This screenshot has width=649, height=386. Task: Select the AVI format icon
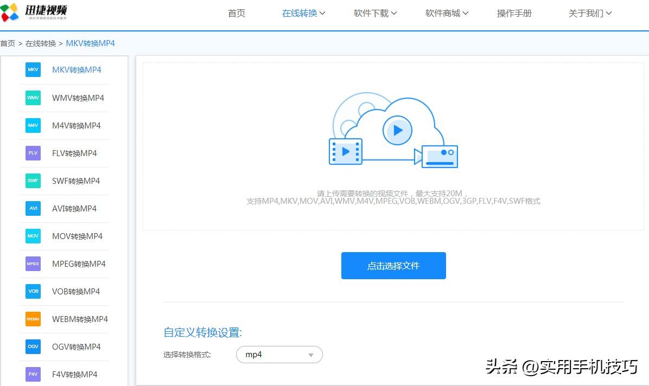tap(33, 209)
